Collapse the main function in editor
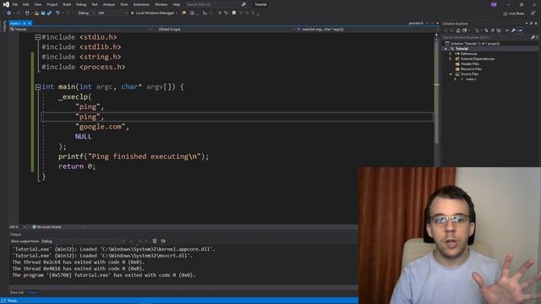The image size is (541, 304). 38,87
